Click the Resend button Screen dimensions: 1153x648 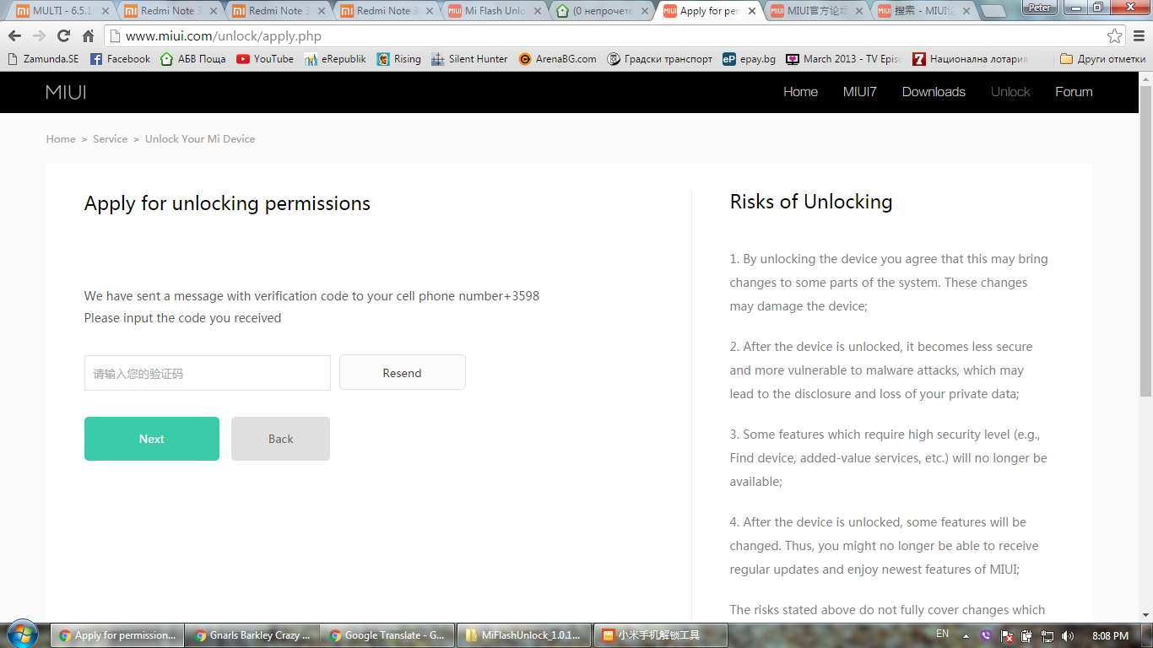point(402,373)
